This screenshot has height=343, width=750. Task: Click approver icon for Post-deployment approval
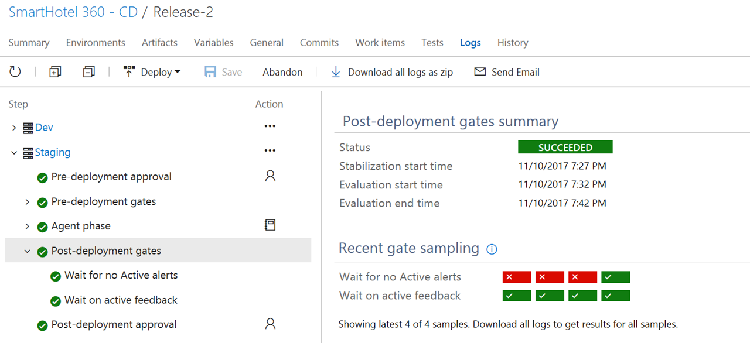(x=270, y=324)
